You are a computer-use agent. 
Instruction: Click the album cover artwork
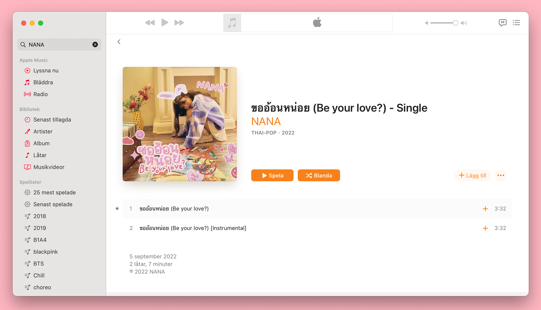tap(180, 124)
